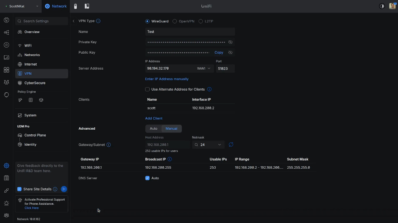
Task: Open the WAN1 interface dropdown
Action: point(204,69)
